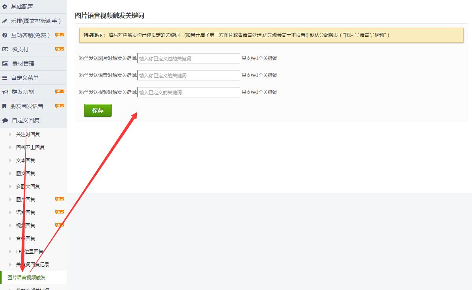
Task: Click the hamburger icon beside 自定义菜单
Action: coord(5,78)
